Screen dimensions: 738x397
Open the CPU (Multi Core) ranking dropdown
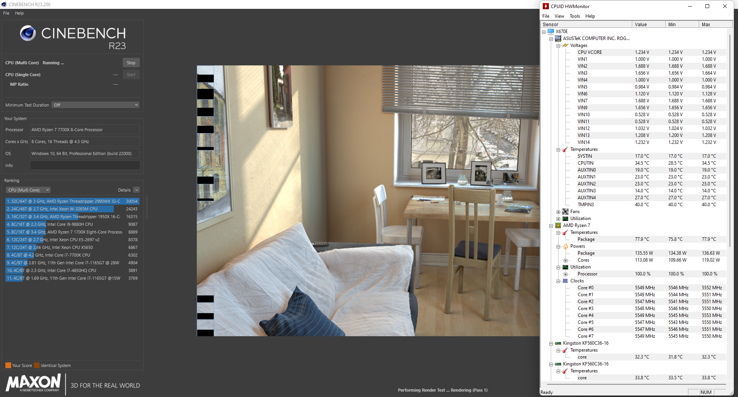(28, 190)
